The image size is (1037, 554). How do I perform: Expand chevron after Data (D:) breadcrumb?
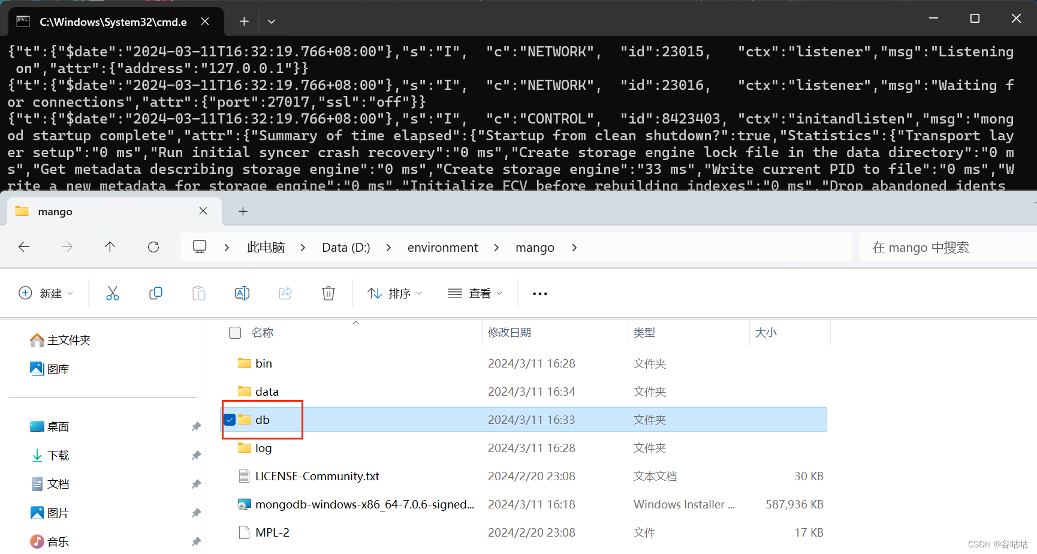388,248
